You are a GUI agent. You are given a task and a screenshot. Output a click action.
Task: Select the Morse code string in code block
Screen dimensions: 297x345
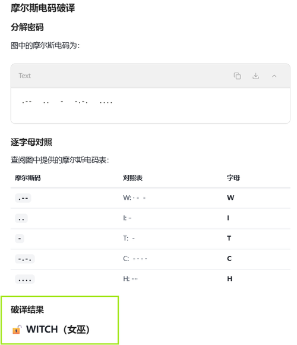[x=67, y=102]
